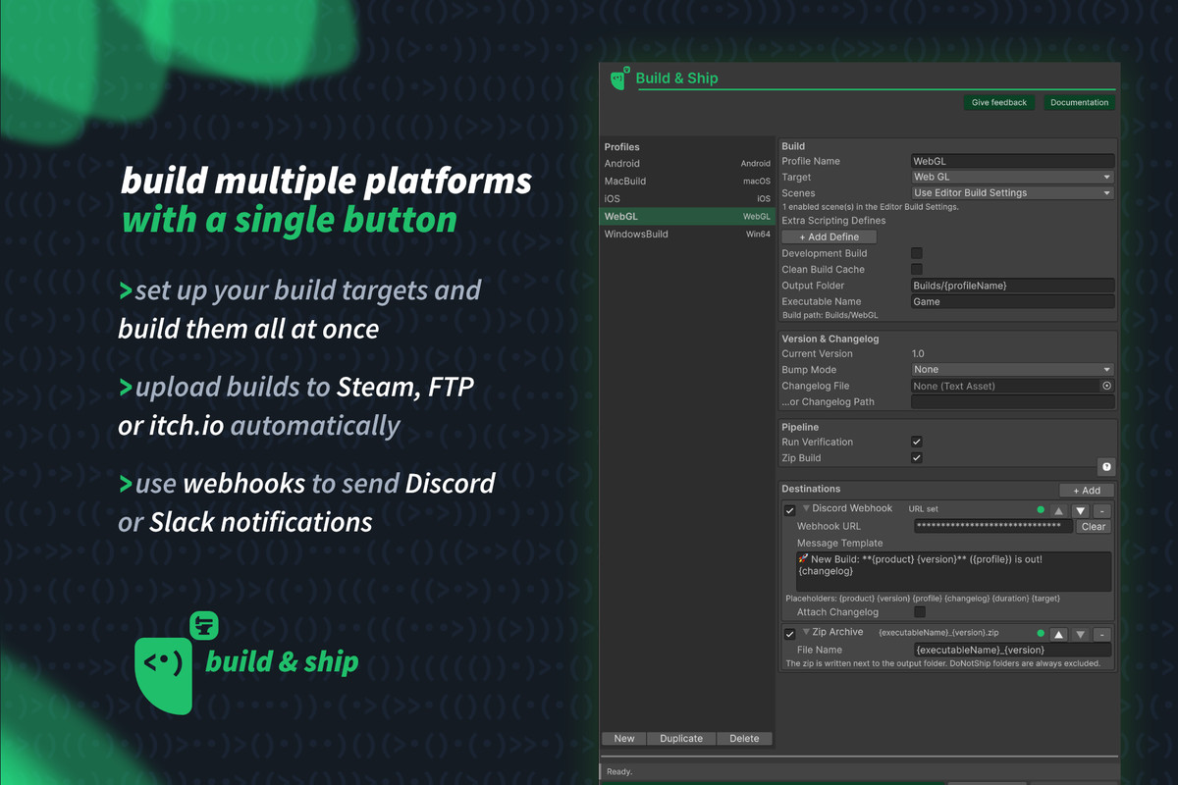
Task: Click the Zip Archive green status dot
Action: pos(1041,634)
